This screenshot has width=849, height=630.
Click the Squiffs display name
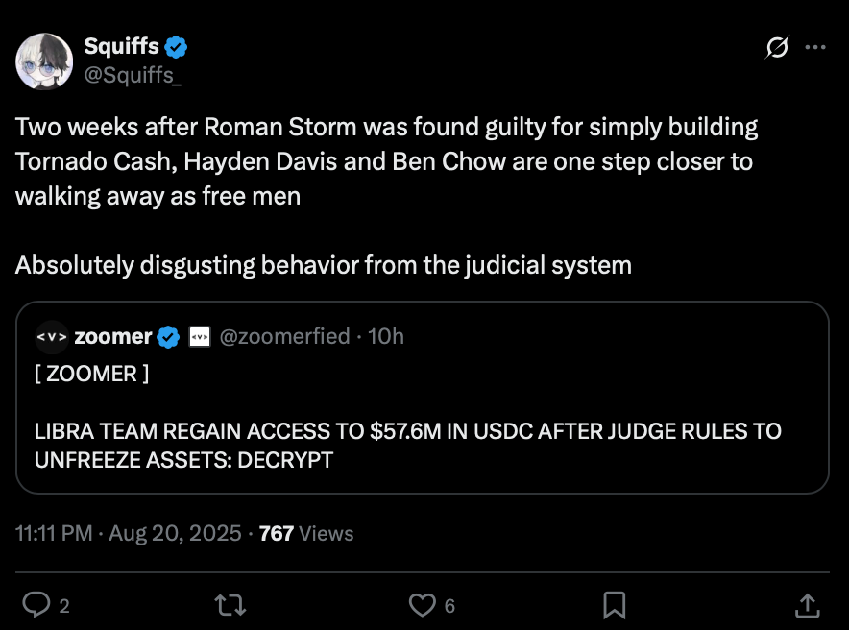click(x=121, y=46)
